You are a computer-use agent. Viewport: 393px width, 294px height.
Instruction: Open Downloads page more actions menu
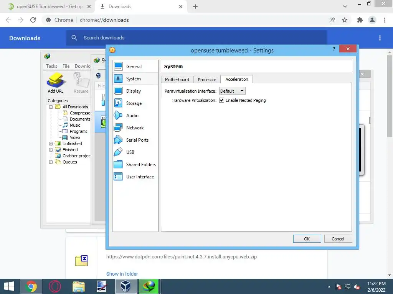tap(380, 38)
